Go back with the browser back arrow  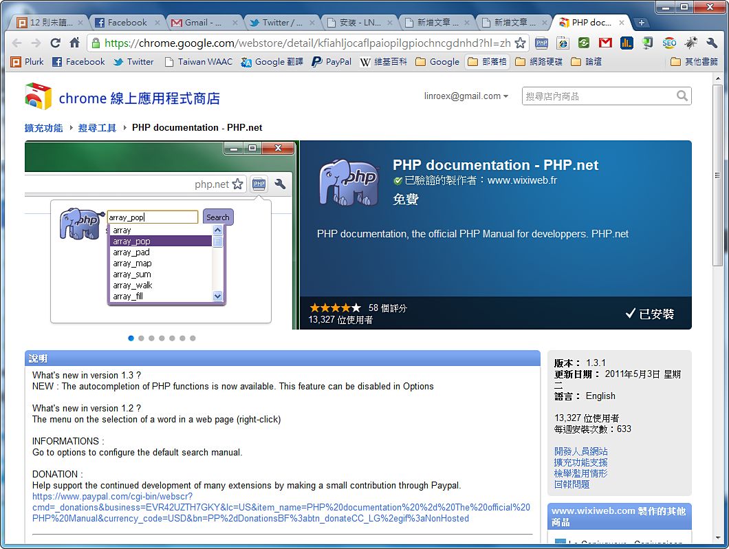17,43
